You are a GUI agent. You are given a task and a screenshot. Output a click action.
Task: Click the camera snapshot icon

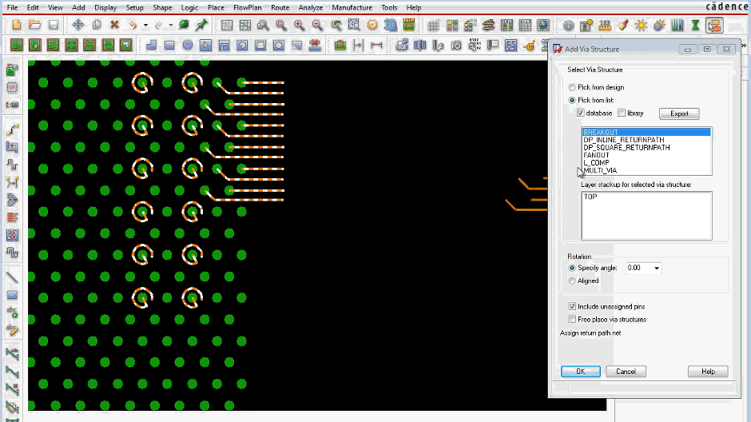(456, 45)
